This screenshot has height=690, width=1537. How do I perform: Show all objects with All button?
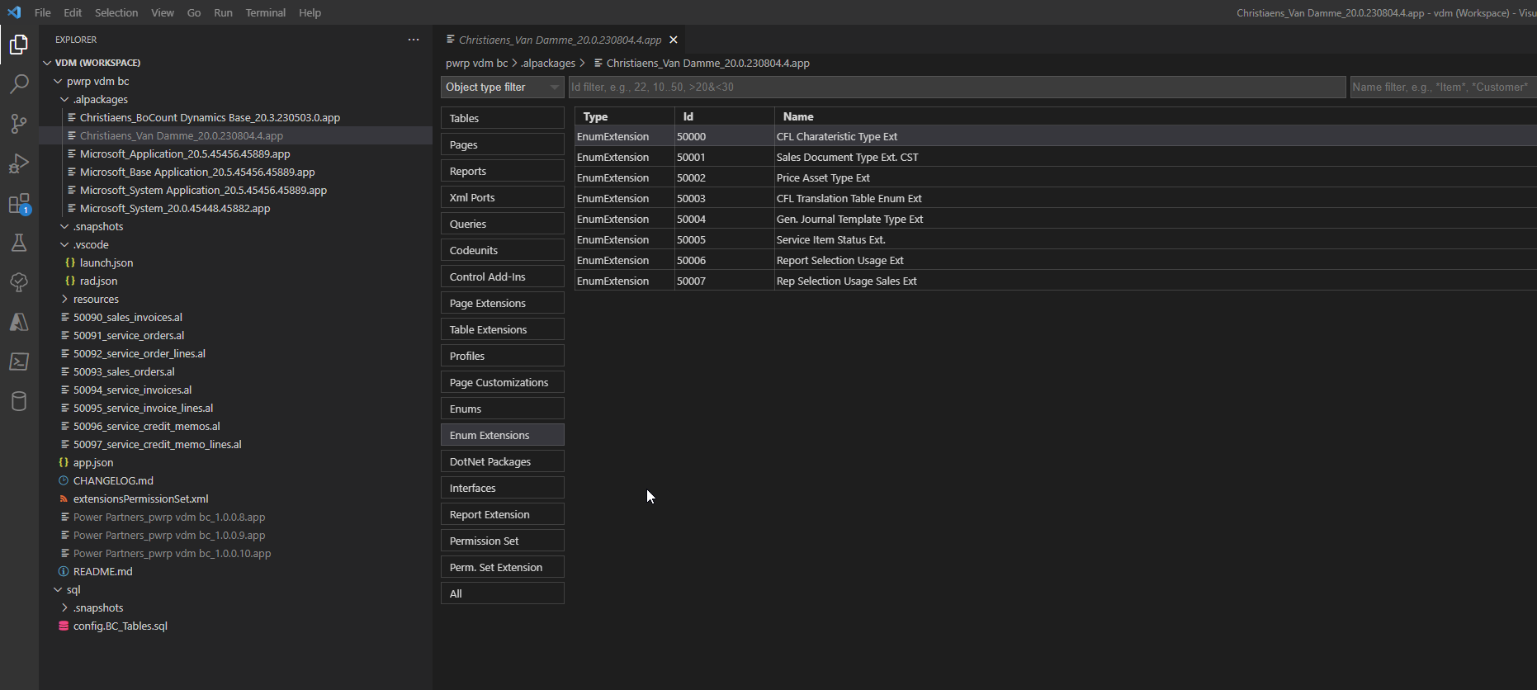point(502,593)
